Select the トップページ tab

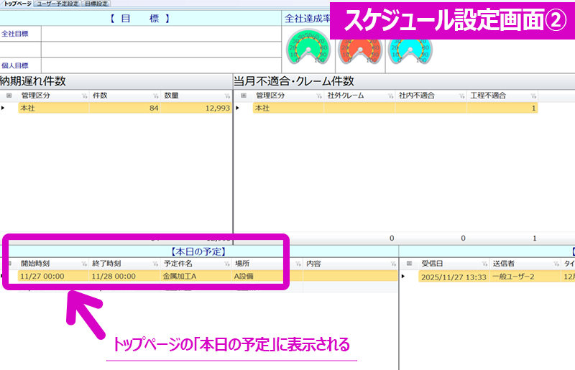click(x=17, y=4)
